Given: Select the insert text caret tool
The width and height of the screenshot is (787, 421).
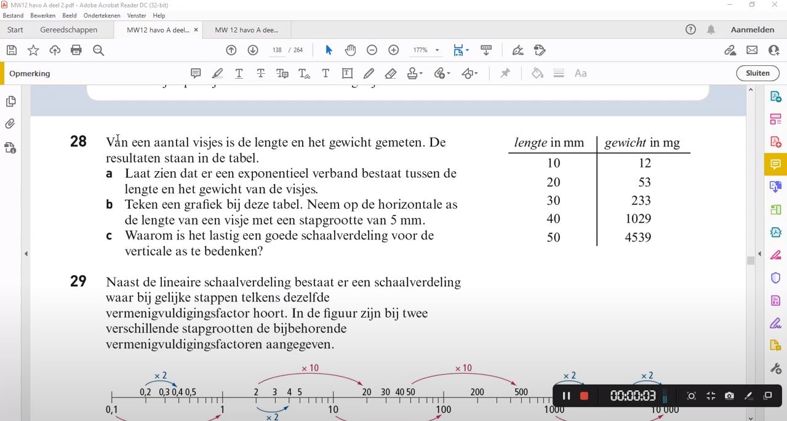Looking at the screenshot, I should pyautogui.click(x=304, y=73).
